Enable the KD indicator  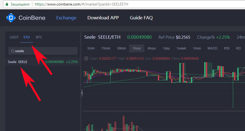pyautogui.click(x=238, y=48)
